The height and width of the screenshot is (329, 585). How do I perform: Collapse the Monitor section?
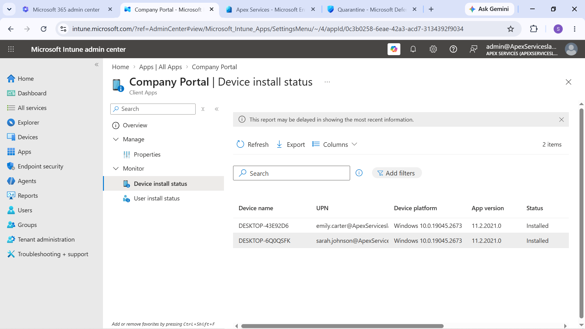coord(116,168)
